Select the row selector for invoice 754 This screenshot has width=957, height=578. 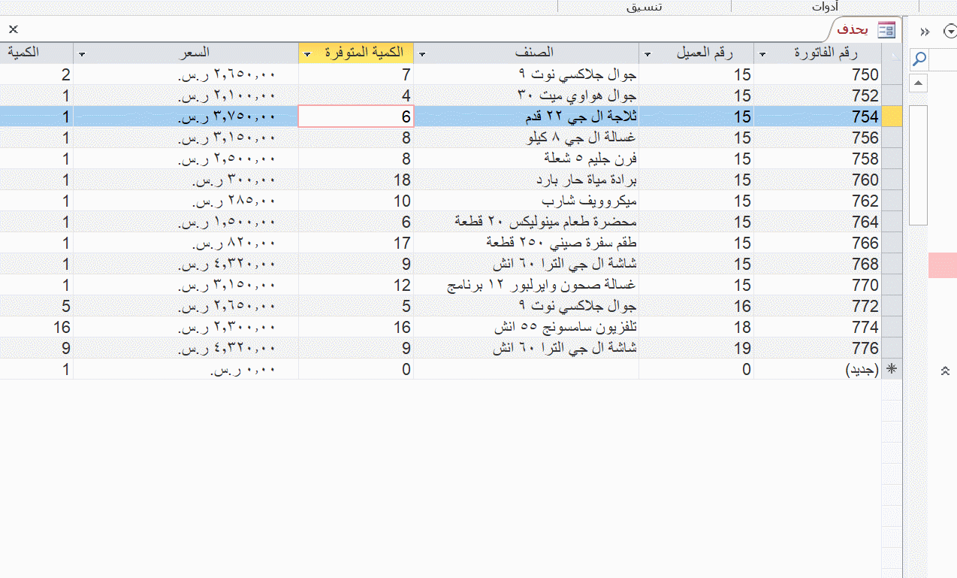coord(892,117)
